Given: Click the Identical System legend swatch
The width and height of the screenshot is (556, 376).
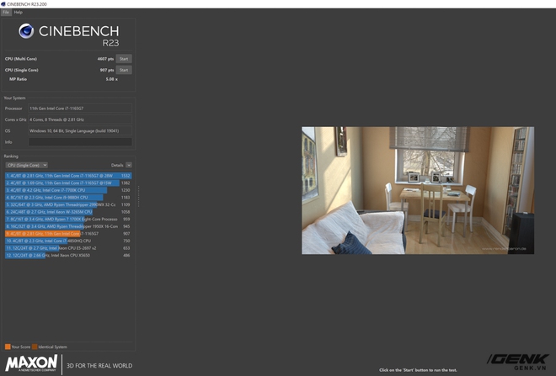Looking at the screenshot, I should click(x=35, y=347).
